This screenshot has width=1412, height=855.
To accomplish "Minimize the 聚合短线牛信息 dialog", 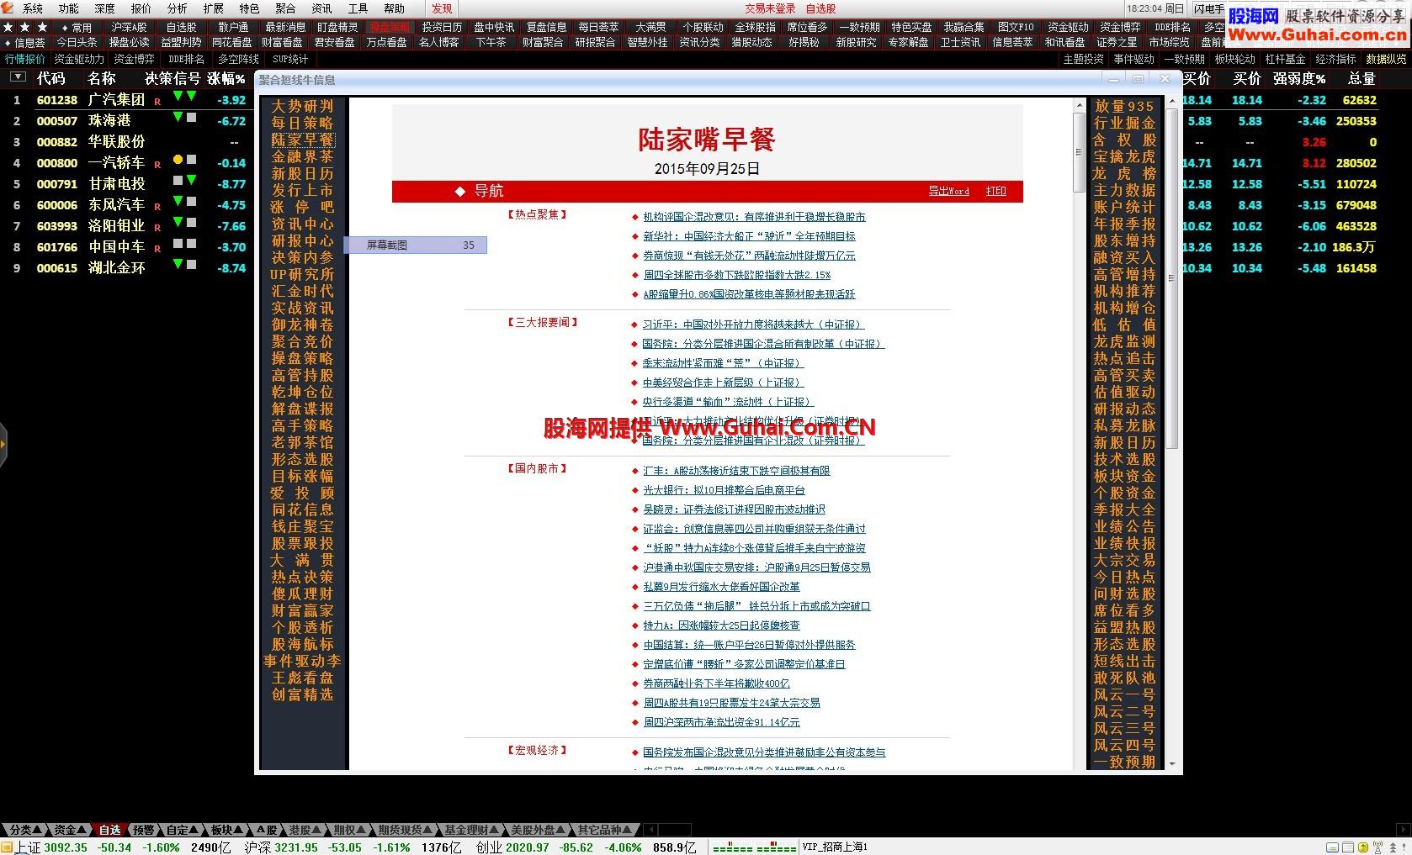I will 1113,79.
